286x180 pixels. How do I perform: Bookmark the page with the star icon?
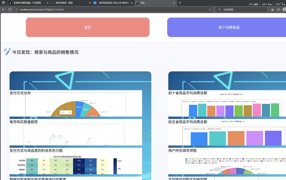[210, 10]
